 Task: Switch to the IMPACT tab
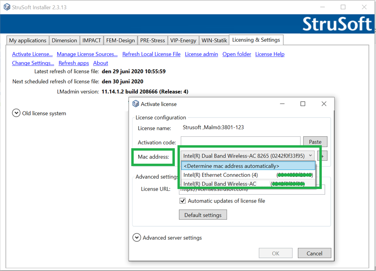[x=92, y=40]
